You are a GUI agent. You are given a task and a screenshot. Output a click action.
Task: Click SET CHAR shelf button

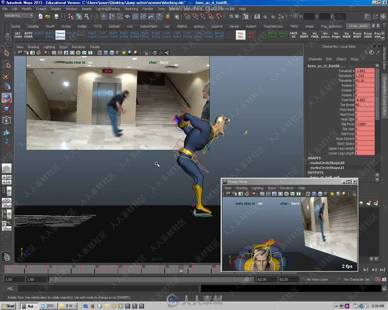coord(18,35)
